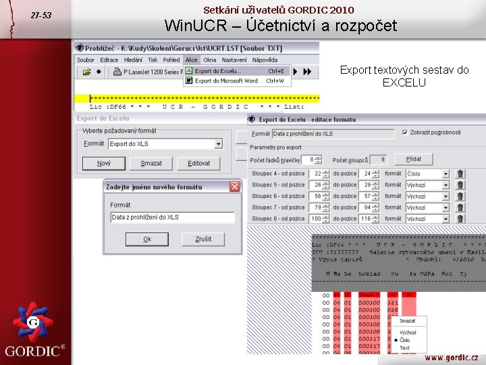Screen dimensions: 486x365
Task: Adjust Sloupec 5 'od pozice' spinner
Action: (325, 185)
